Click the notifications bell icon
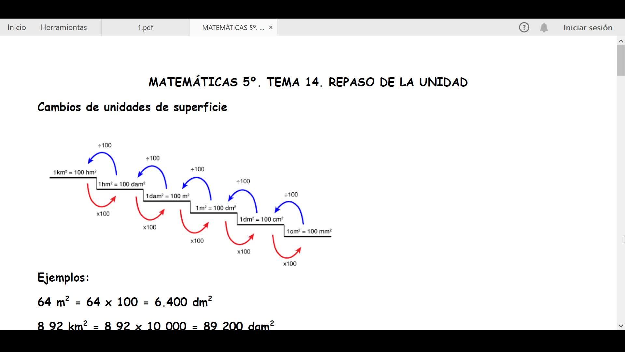The width and height of the screenshot is (625, 352). (544, 27)
